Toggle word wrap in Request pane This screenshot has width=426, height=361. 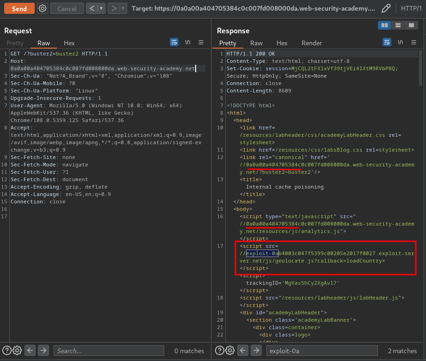pos(174,43)
